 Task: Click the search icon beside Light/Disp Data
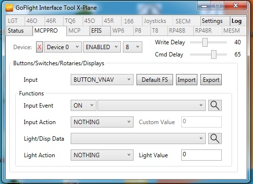point(215,138)
